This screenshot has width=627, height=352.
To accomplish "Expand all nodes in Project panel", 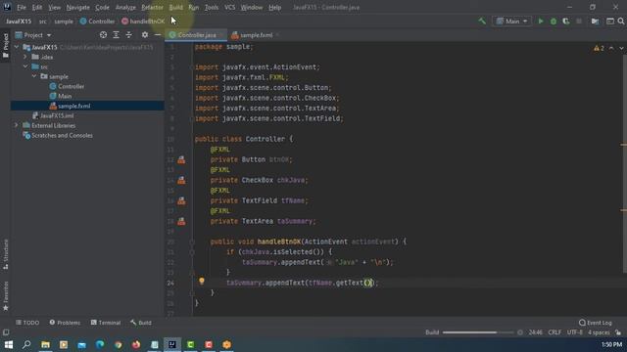I will [116, 35].
